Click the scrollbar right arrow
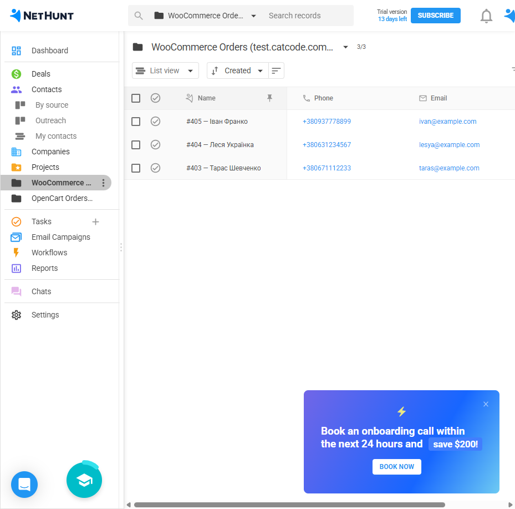The width and height of the screenshot is (515, 509). (x=510, y=505)
